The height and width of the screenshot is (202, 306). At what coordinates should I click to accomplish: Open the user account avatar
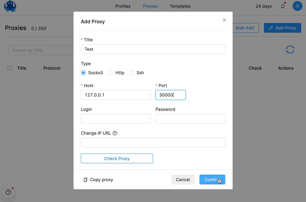point(297,6)
